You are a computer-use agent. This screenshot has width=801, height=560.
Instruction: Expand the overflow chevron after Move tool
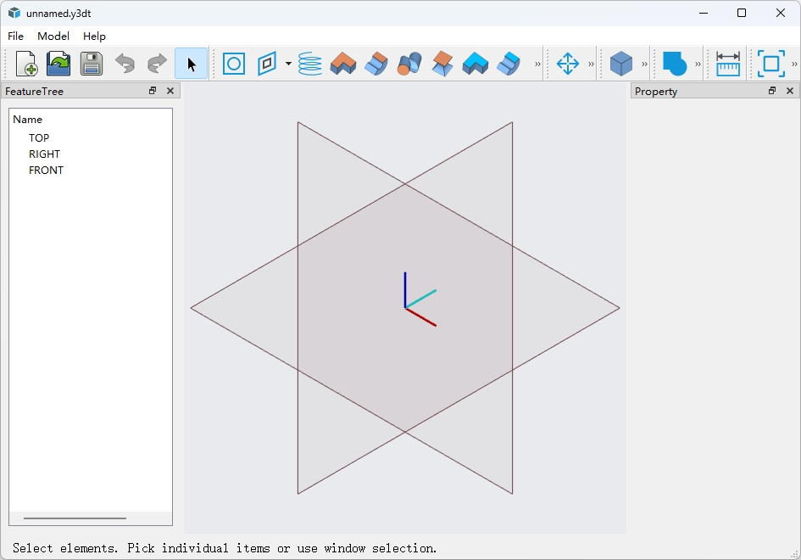click(x=591, y=64)
